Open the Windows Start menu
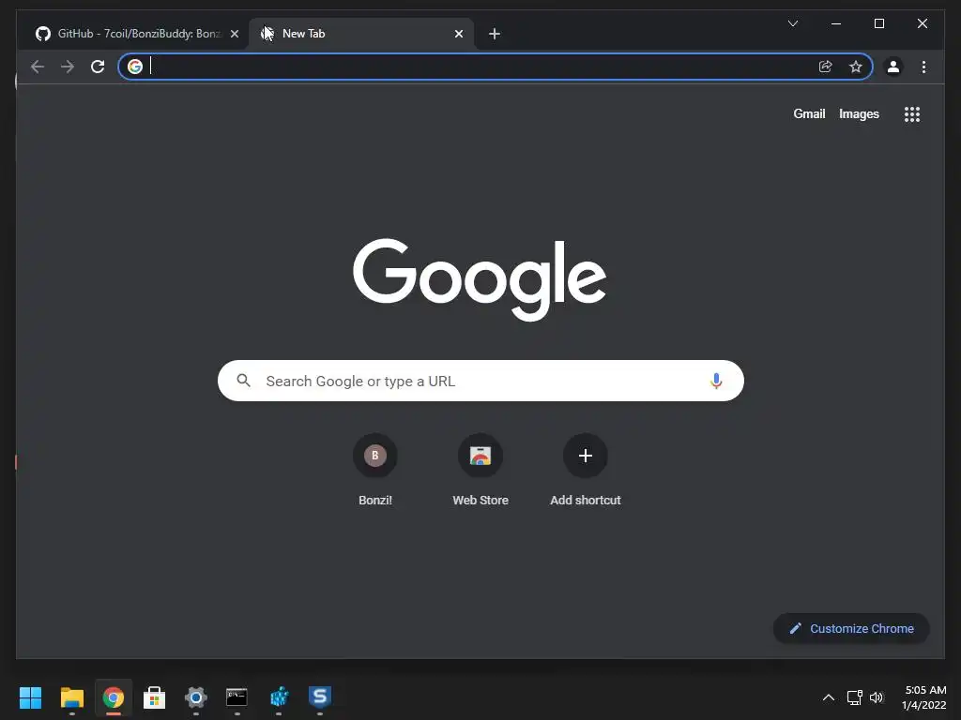961x720 pixels. click(x=30, y=697)
